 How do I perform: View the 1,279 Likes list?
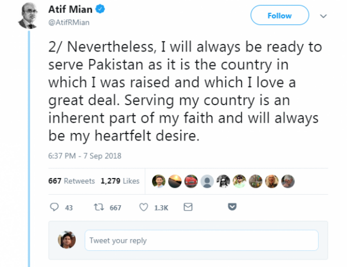[x=120, y=181]
